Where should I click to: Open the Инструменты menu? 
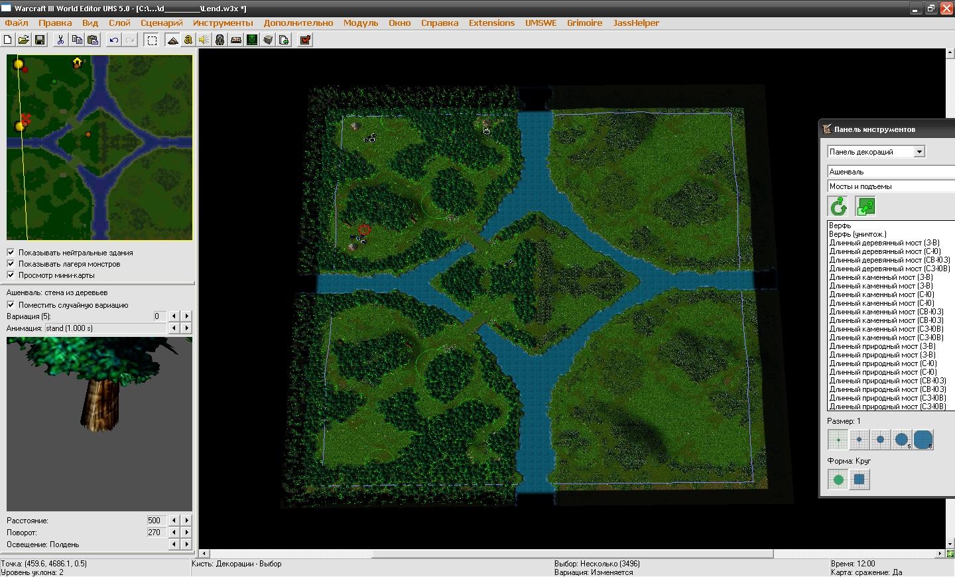pyautogui.click(x=223, y=23)
